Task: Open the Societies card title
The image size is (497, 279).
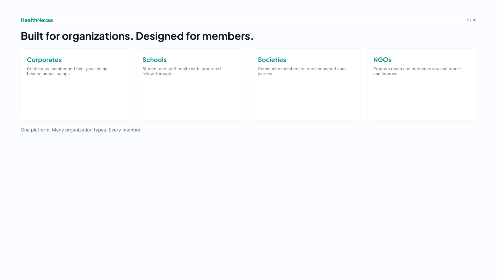Action: (272, 60)
